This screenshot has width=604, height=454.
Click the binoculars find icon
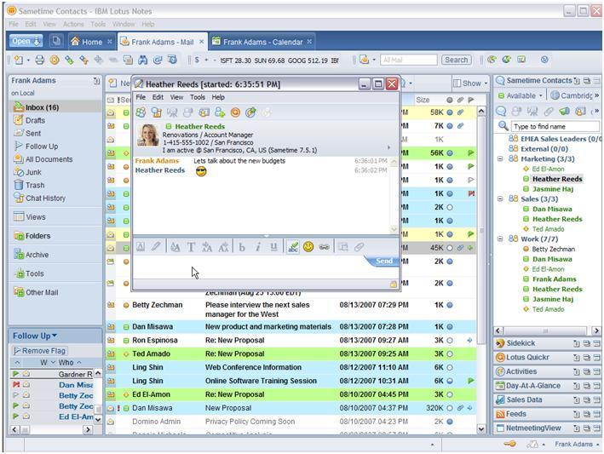[x=143, y=60]
